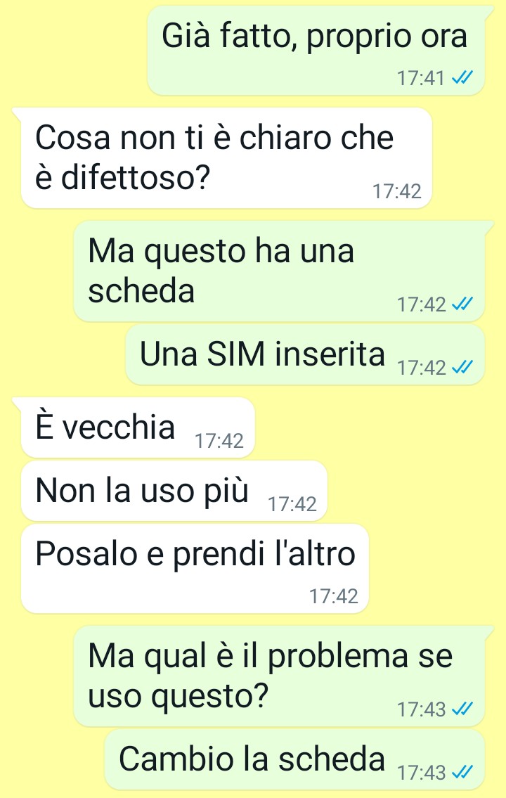This screenshot has width=506, height=798.
Task: Select "Posalo e prendi l'altro" bubble
Action: pyautogui.click(x=195, y=569)
